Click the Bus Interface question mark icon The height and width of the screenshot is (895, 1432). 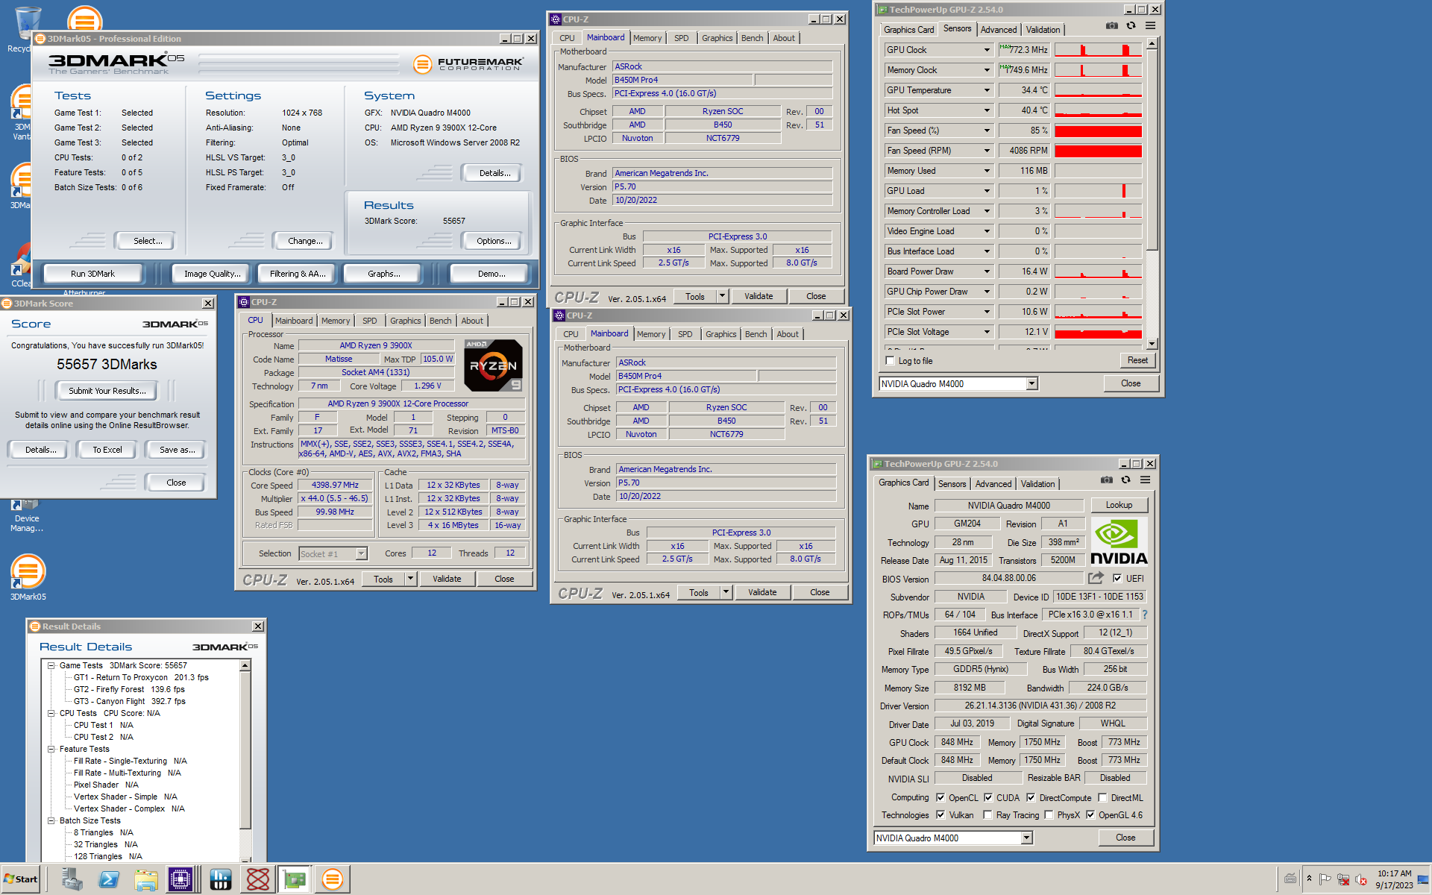[1145, 615]
